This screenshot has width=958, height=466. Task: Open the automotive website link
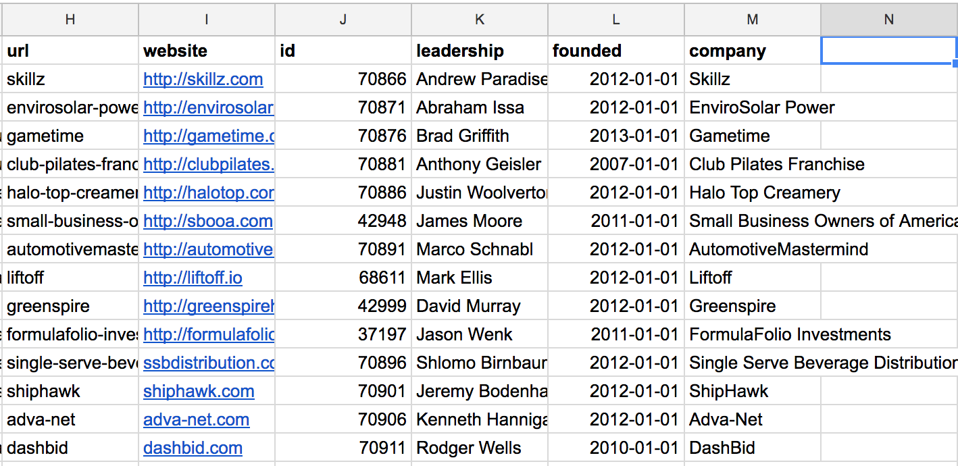click(x=208, y=249)
